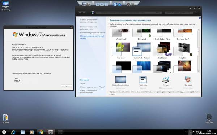Click the trash icon in the top dock
Viewport: 217px width, 135px height.
click(x=133, y=4)
